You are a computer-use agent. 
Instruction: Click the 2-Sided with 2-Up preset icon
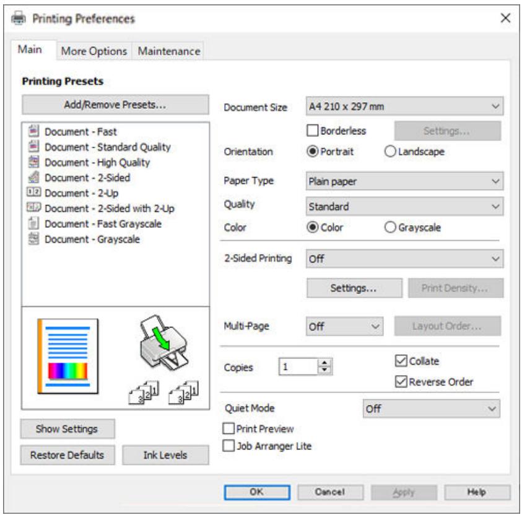point(33,207)
